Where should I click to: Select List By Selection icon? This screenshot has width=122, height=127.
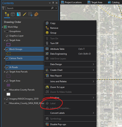click(19, 14)
